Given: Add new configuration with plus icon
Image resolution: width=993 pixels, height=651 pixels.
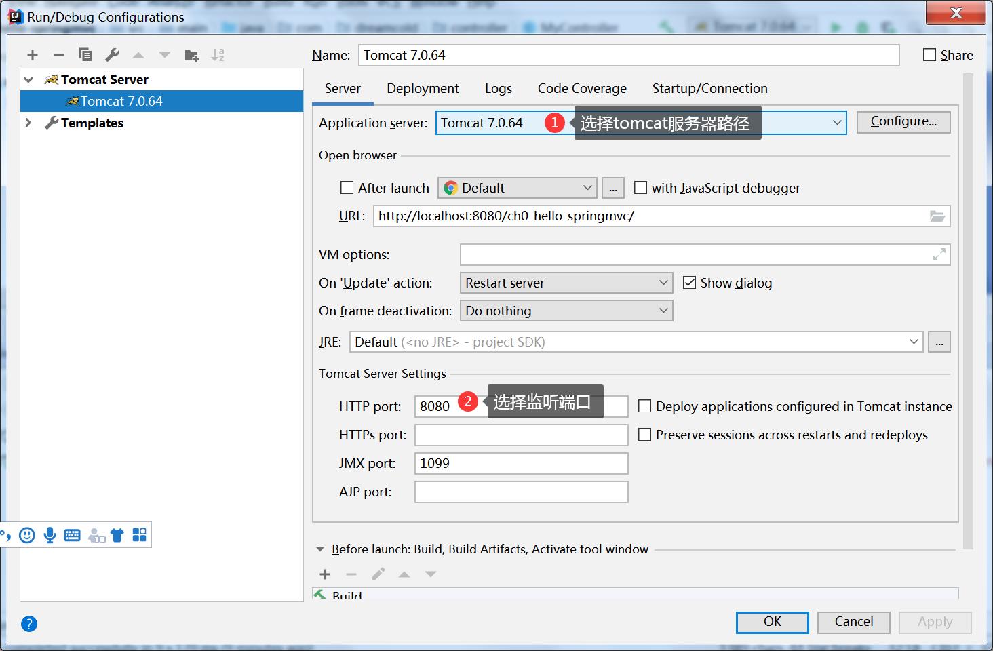Looking at the screenshot, I should click(x=33, y=55).
